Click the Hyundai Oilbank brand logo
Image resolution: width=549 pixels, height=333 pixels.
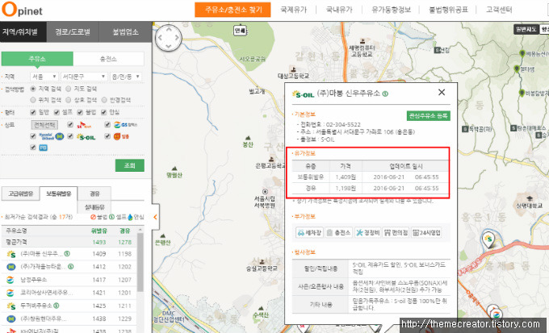(x=51, y=136)
